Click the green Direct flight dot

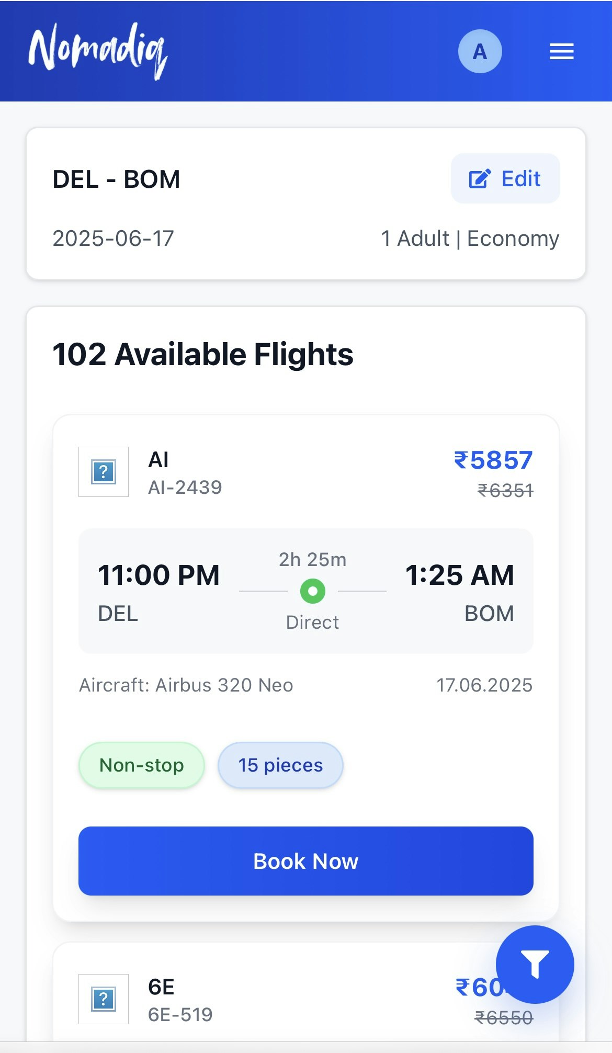pos(313,591)
